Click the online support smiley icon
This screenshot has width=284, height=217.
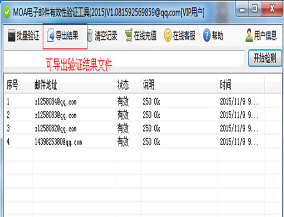pyautogui.click(x=168, y=35)
